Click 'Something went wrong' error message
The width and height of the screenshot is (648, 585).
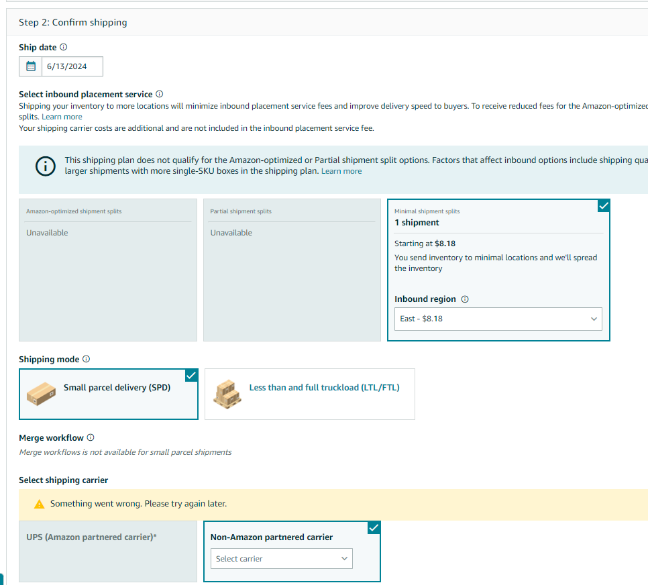(x=138, y=504)
